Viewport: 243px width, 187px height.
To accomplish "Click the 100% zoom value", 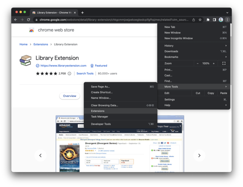I will click(206, 64).
